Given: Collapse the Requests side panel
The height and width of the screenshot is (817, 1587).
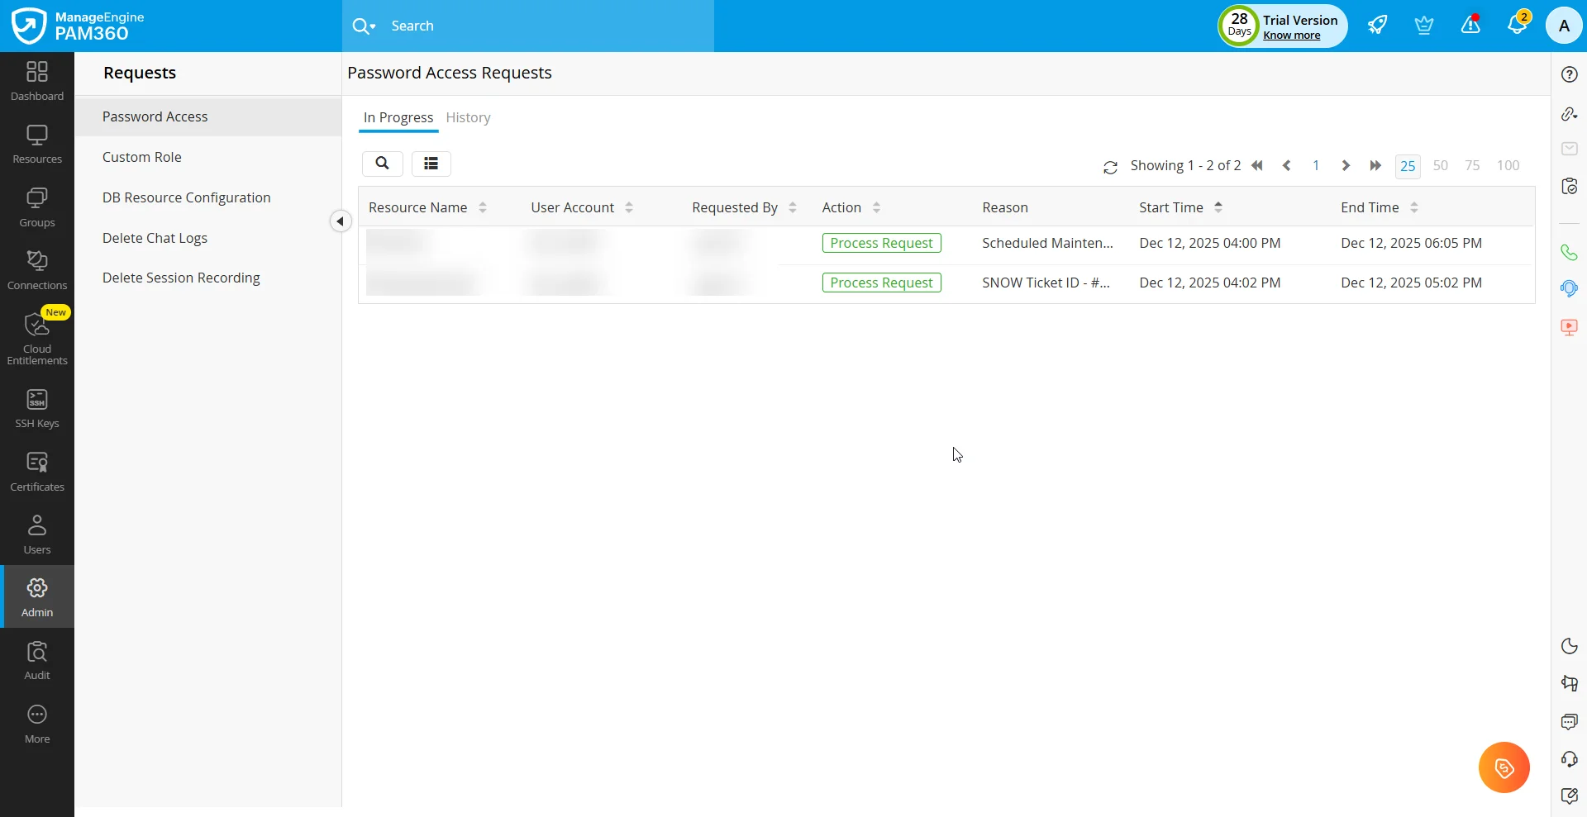Looking at the screenshot, I should (340, 221).
